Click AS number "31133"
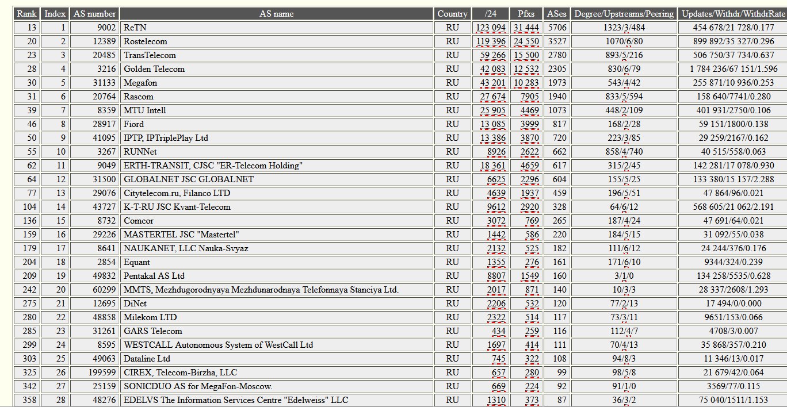 [105, 83]
